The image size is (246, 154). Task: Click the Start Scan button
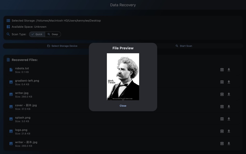(x=184, y=46)
